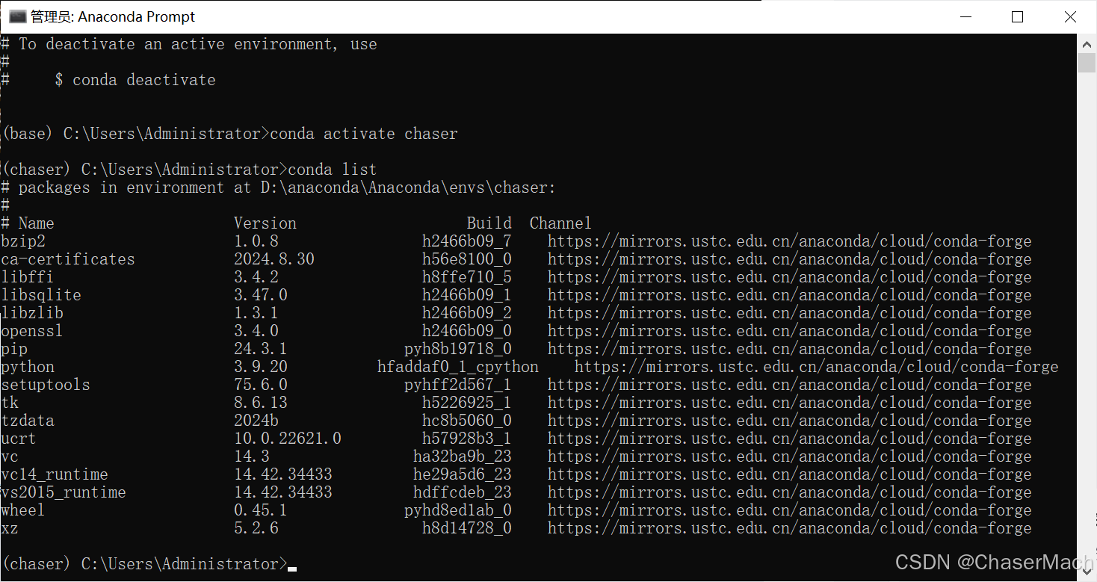Click the vertical scrollbar thumb

pyautogui.click(x=1087, y=62)
